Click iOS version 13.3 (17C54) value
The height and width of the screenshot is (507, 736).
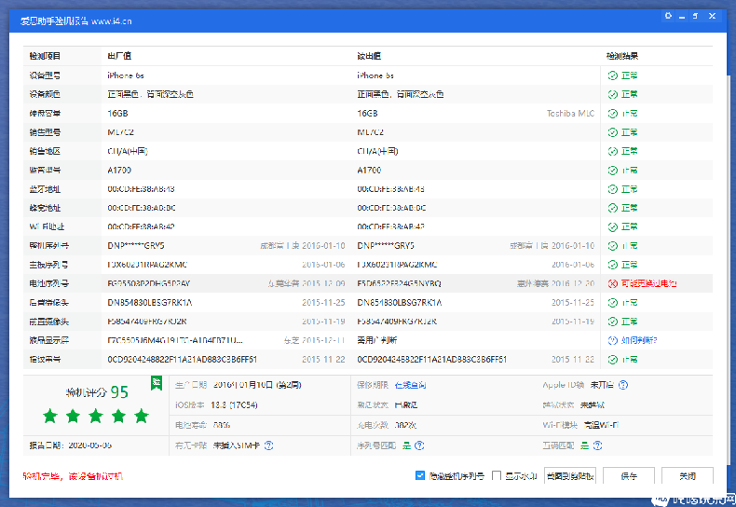[234, 405]
